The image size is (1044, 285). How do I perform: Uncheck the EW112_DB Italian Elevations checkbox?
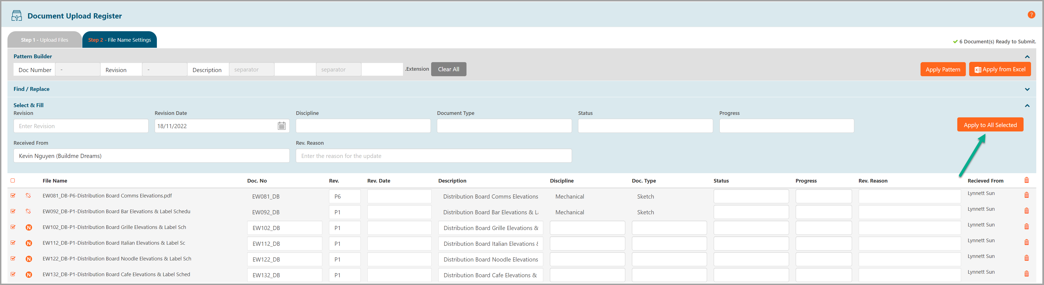click(13, 243)
